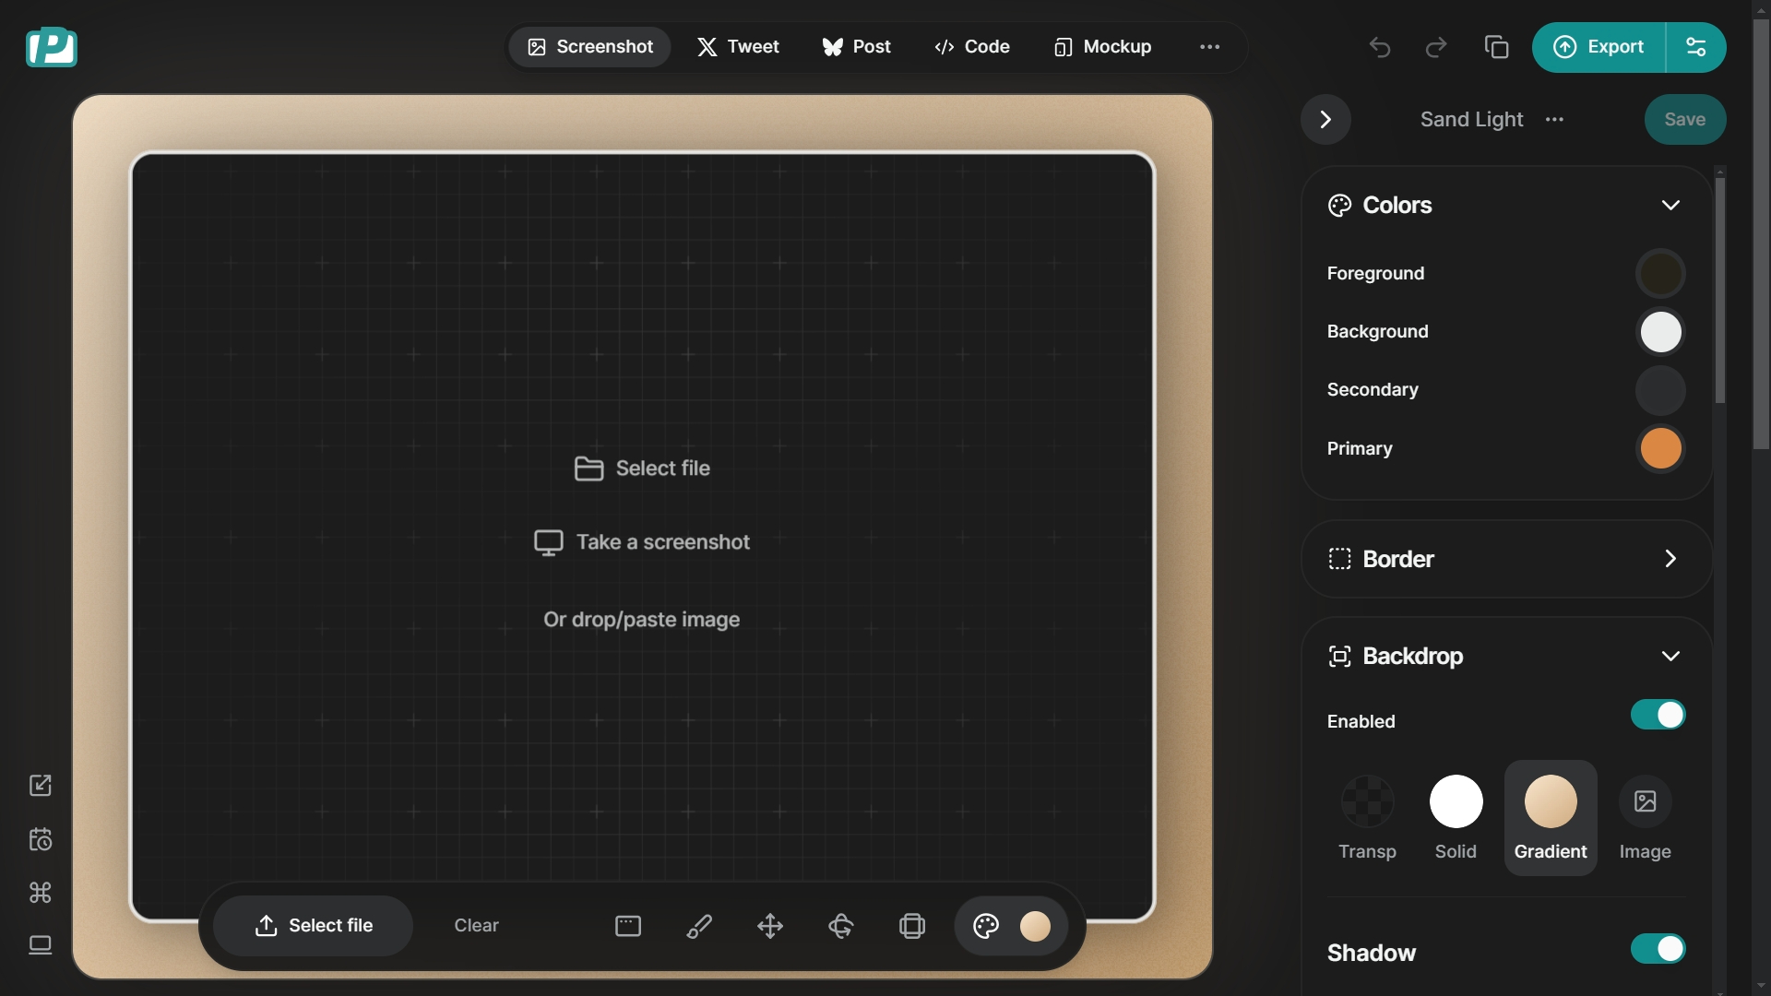The height and width of the screenshot is (996, 1771).
Task: Click the window frame icon in toolbar
Action: click(628, 926)
